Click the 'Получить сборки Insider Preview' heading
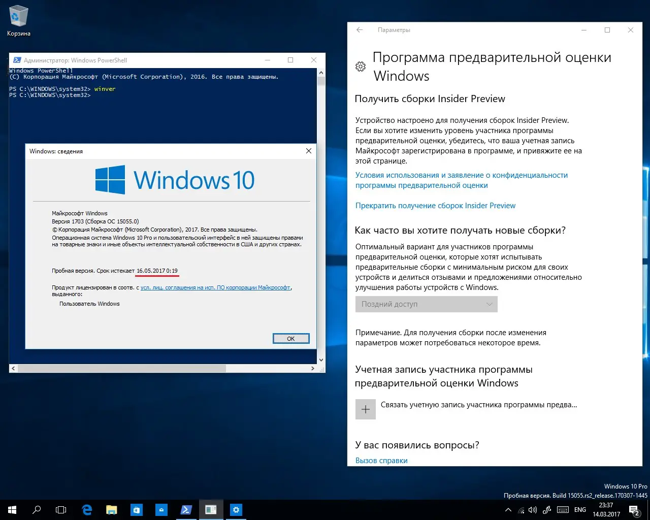The height and width of the screenshot is (520, 650). pos(430,99)
